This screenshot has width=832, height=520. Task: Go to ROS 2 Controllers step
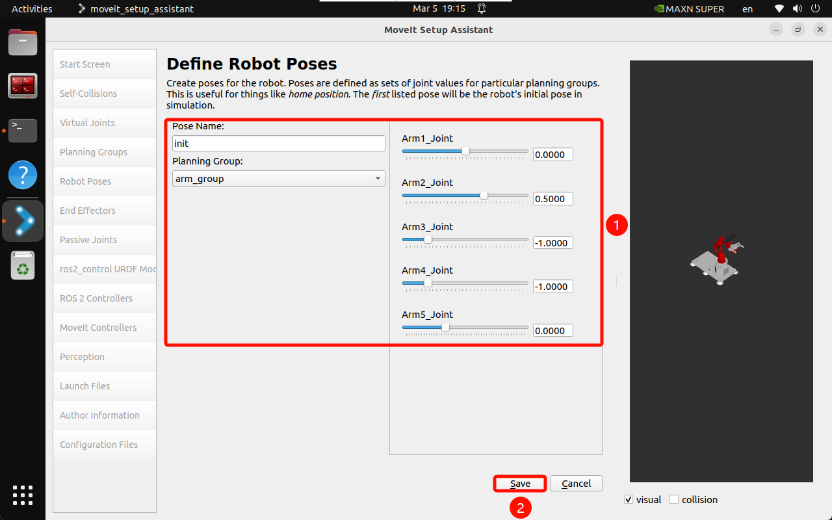(105, 298)
